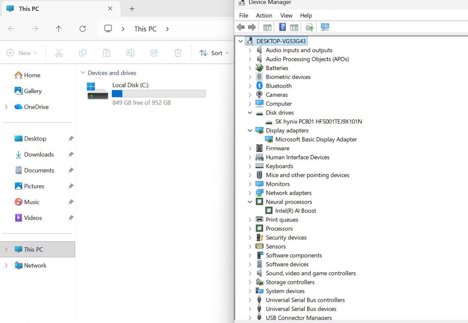Select Local Disk (C:) storage usage bar
The height and width of the screenshot is (323, 468).
(159, 94)
